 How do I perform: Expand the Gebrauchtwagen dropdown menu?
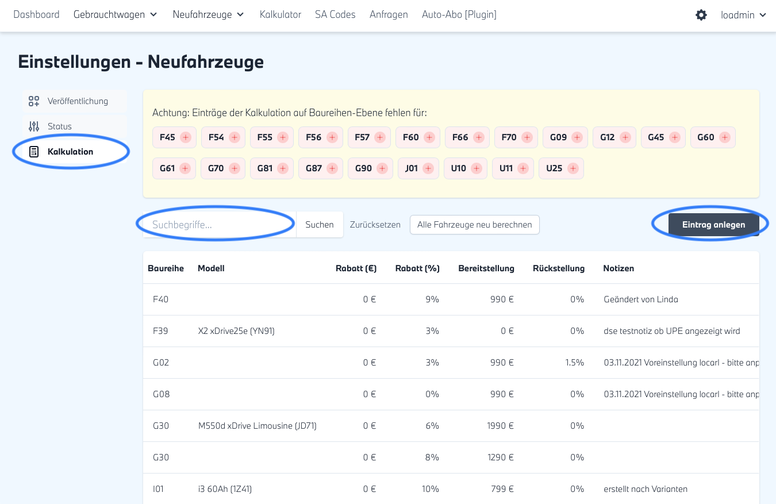tap(115, 15)
